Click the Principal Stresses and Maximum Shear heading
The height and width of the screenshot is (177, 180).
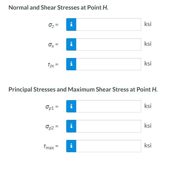(x=83, y=89)
